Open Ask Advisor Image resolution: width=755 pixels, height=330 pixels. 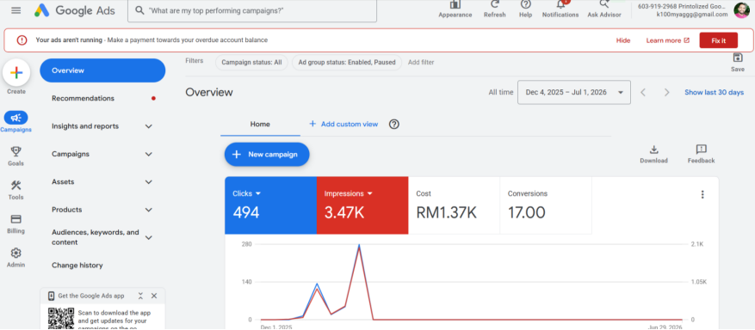[604, 9]
